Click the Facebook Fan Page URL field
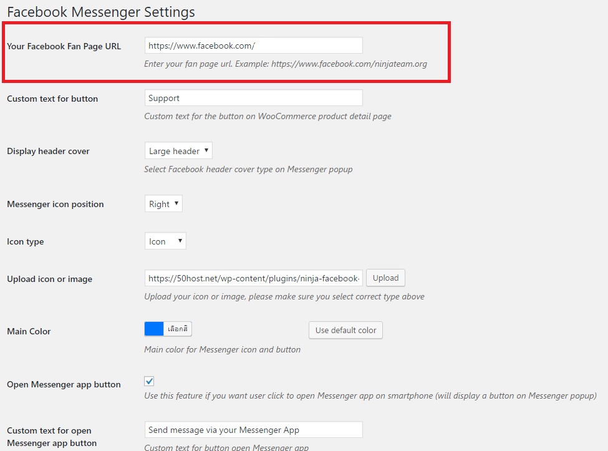Screen dimensions: 608x451 [x=254, y=46]
